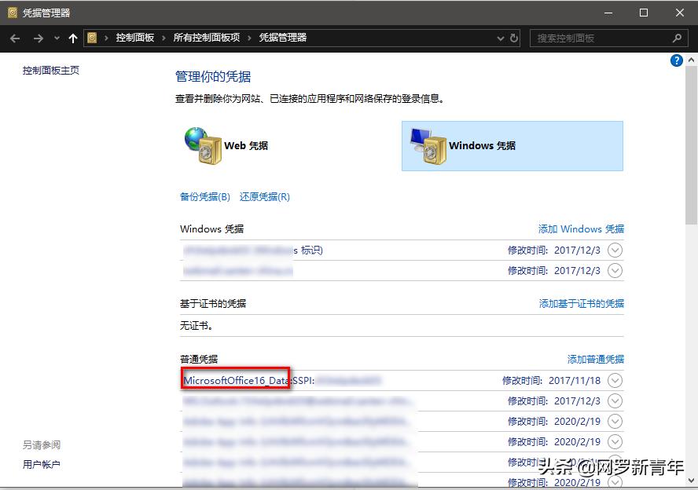This screenshot has width=698, height=490.
Task: Open 所有控制面板项 in the breadcrumb
Action: click(205, 37)
